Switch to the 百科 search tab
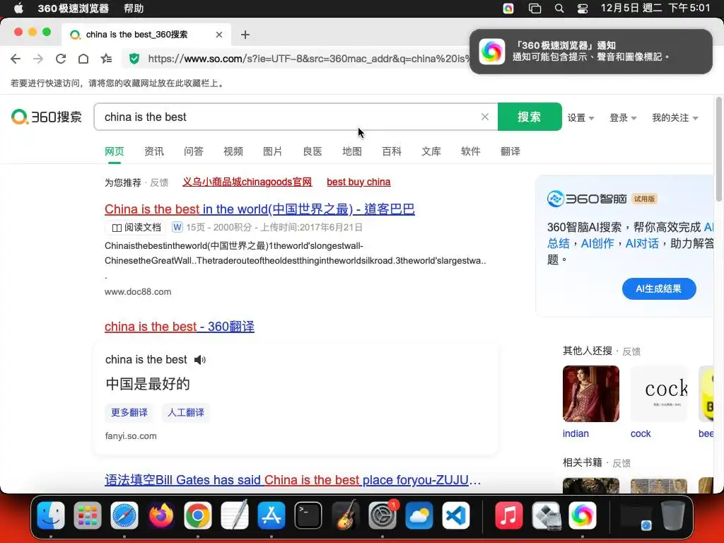724x543 pixels. click(392, 151)
